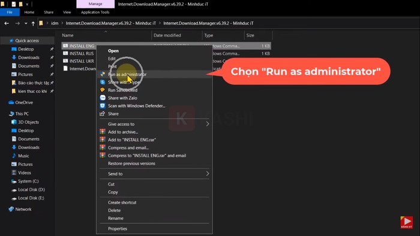Sort by the Type column header

tap(208, 35)
